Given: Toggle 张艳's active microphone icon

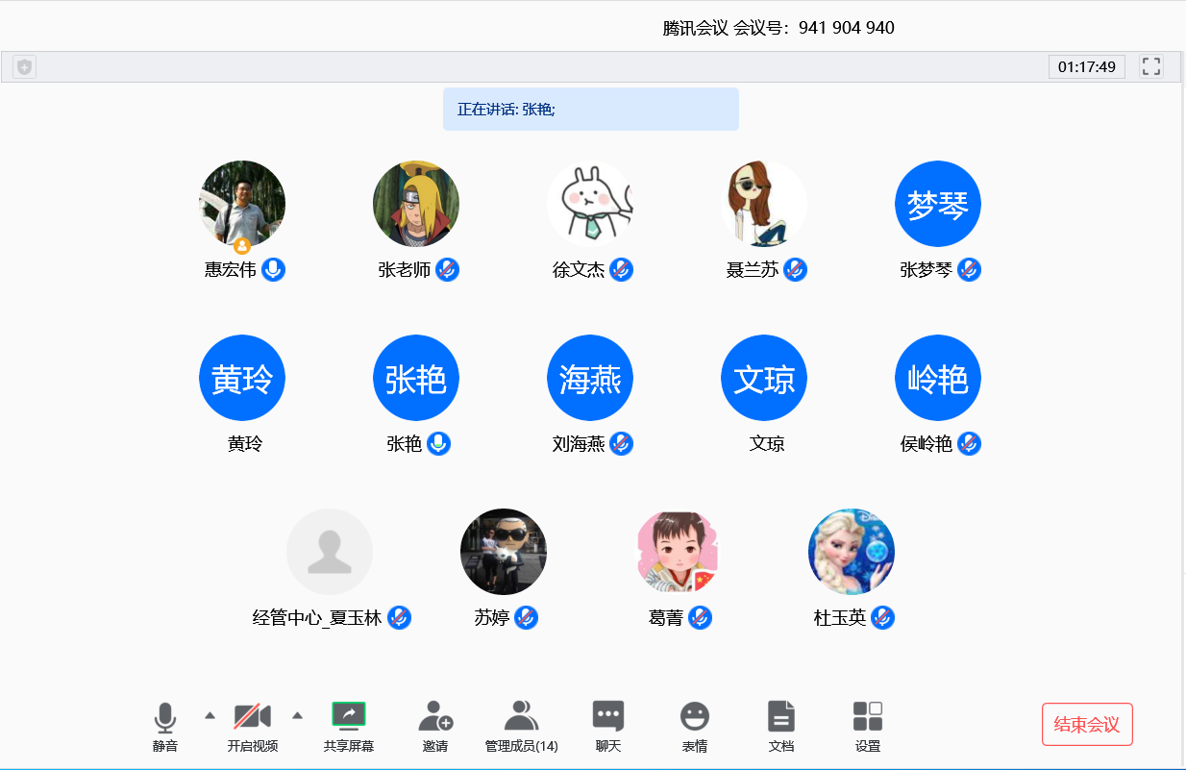Looking at the screenshot, I should pos(438,444).
